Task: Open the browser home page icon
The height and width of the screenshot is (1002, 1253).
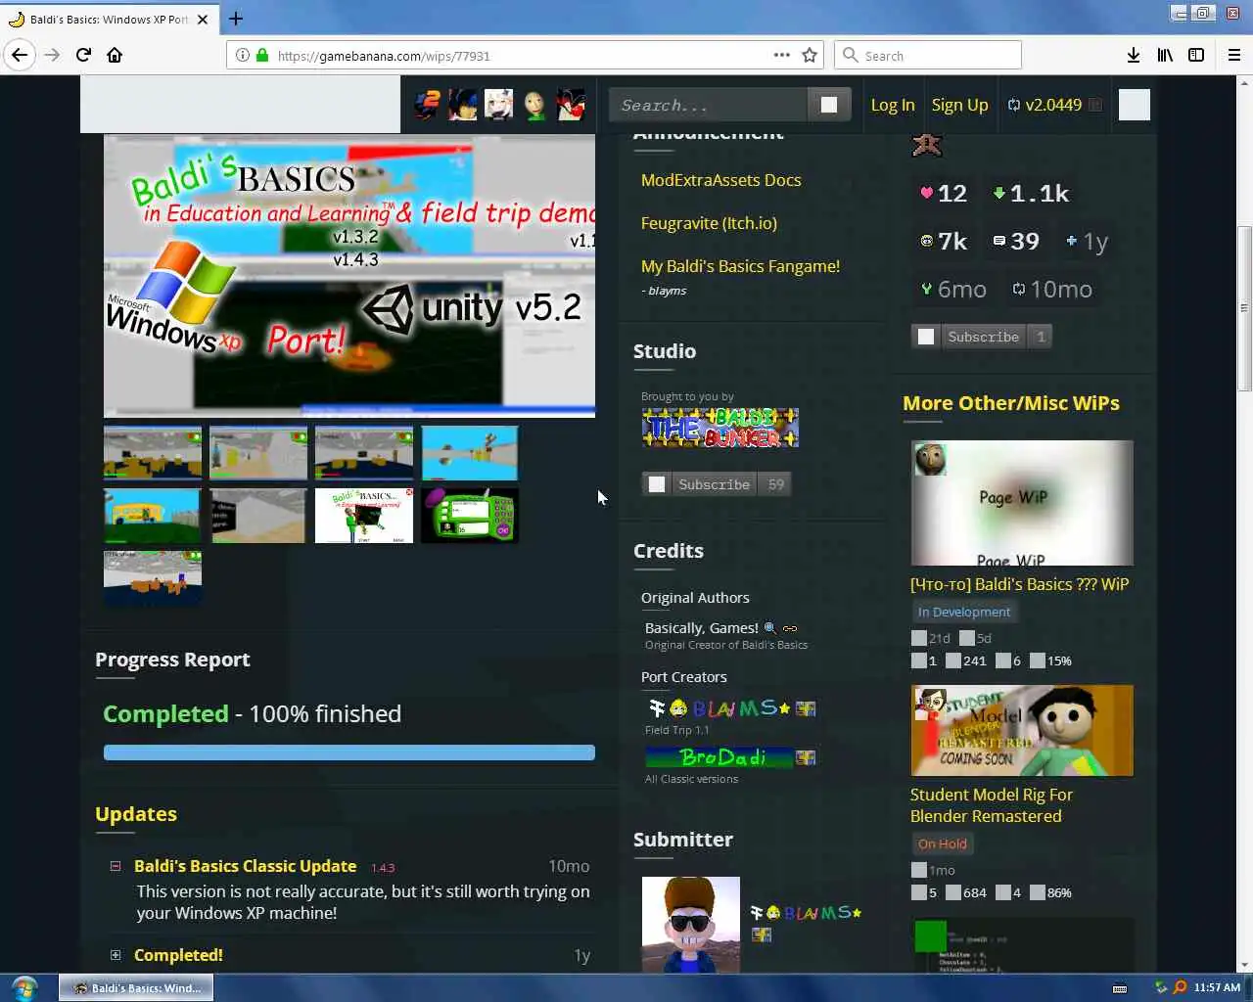Action: [x=115, y=55]
